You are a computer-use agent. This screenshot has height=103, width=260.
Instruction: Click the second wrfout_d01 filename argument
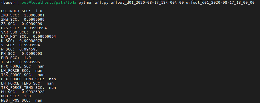(x=220, y=3)
